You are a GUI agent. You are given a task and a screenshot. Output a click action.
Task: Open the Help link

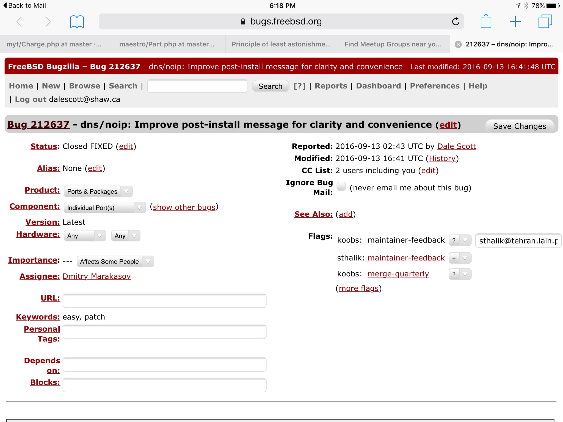[478, 86]
